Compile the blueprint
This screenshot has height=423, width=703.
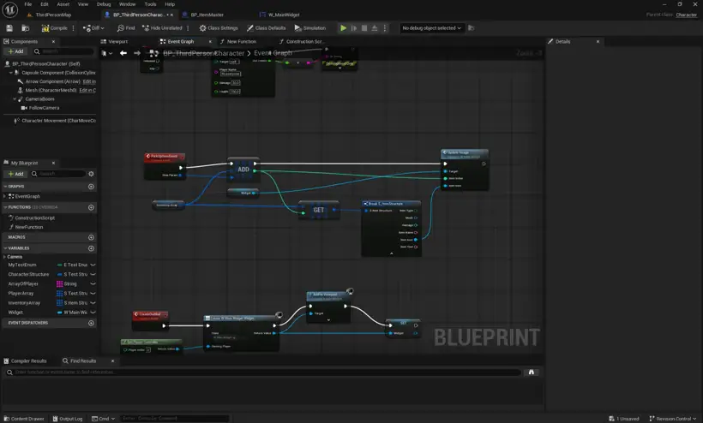[x=54, y=28]
